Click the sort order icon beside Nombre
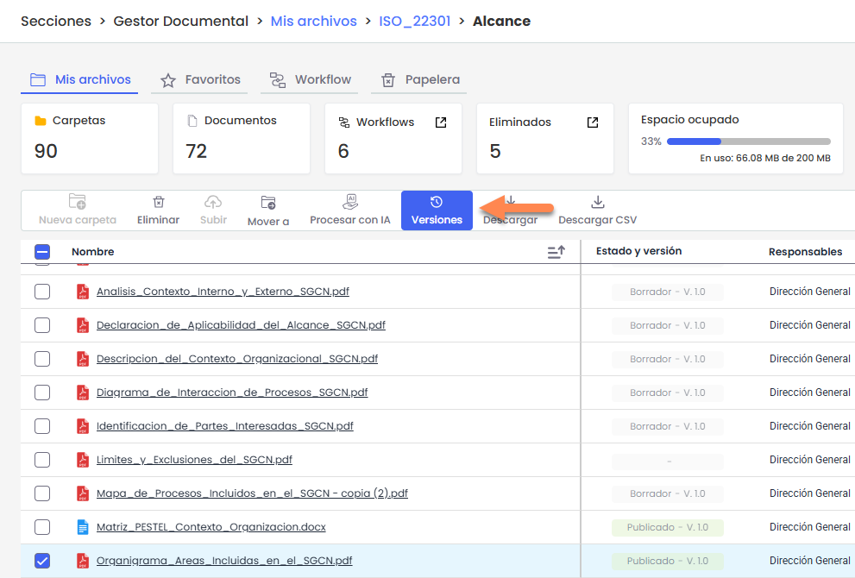 click(x=556, y=252)
